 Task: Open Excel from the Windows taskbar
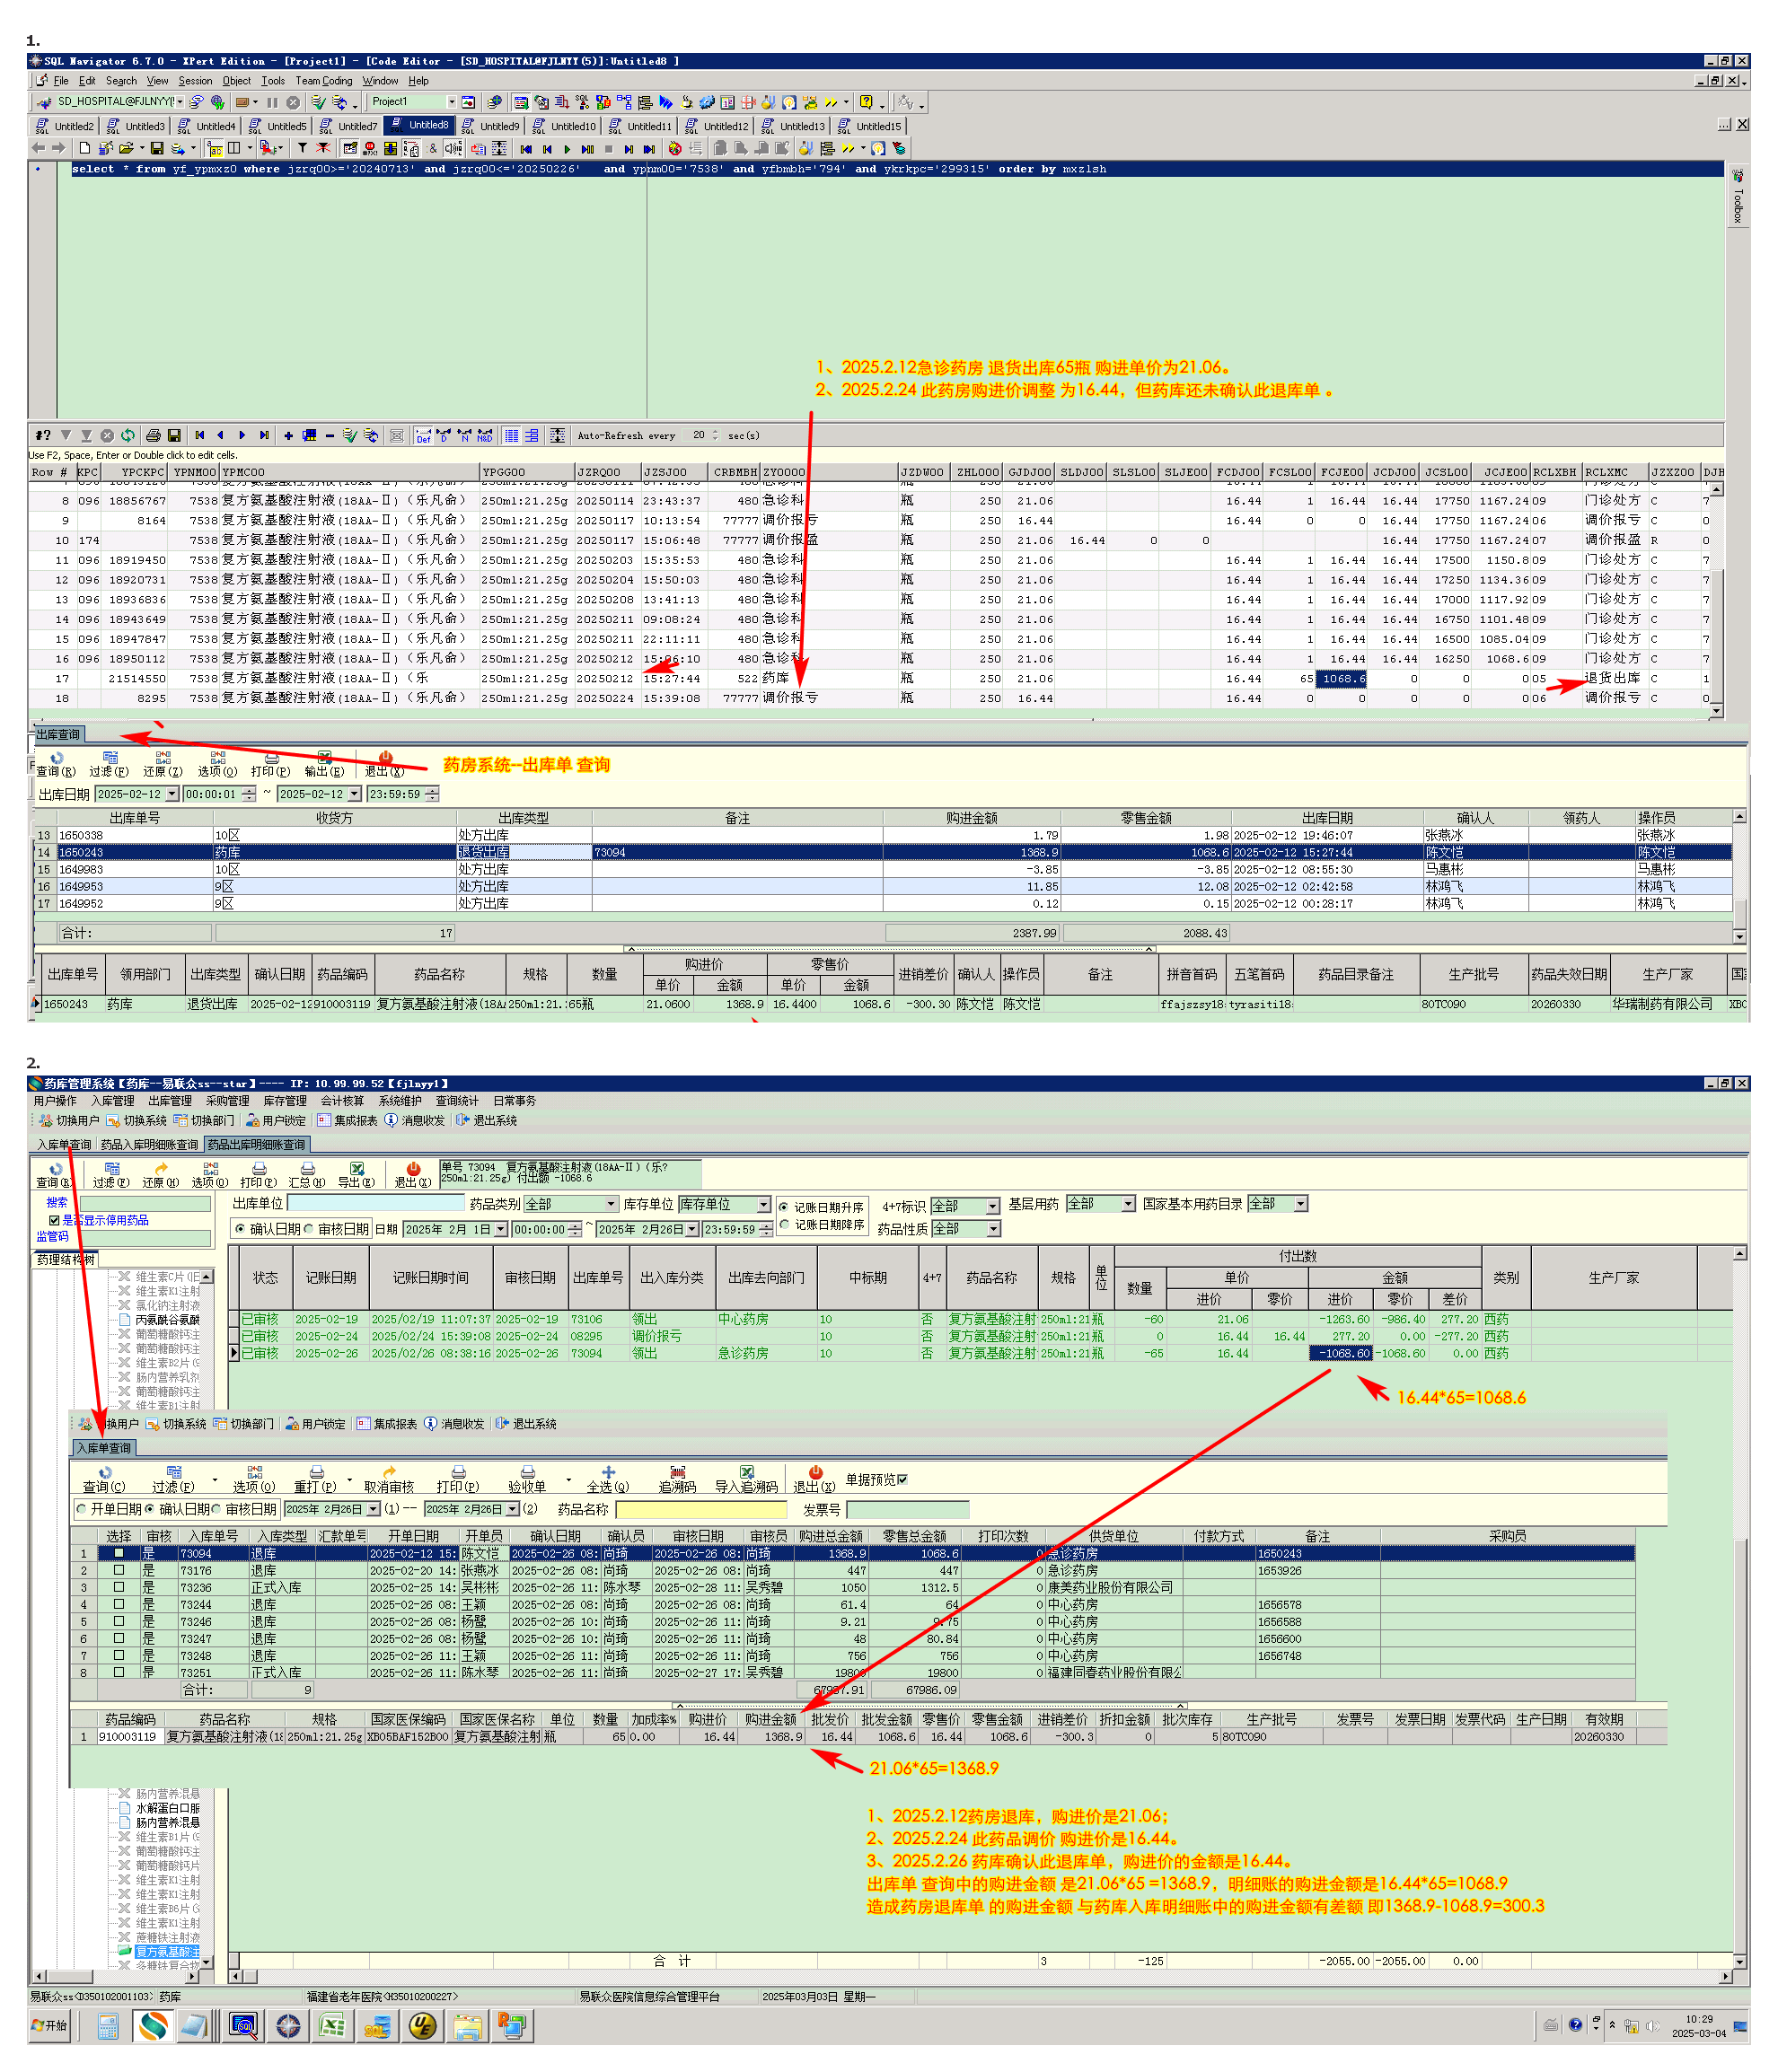click(x=332, y=2026)
